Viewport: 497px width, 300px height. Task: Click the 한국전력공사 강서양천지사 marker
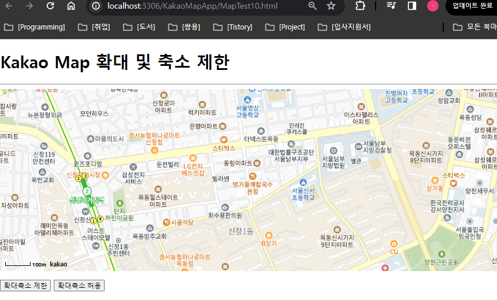pos(447,217)
